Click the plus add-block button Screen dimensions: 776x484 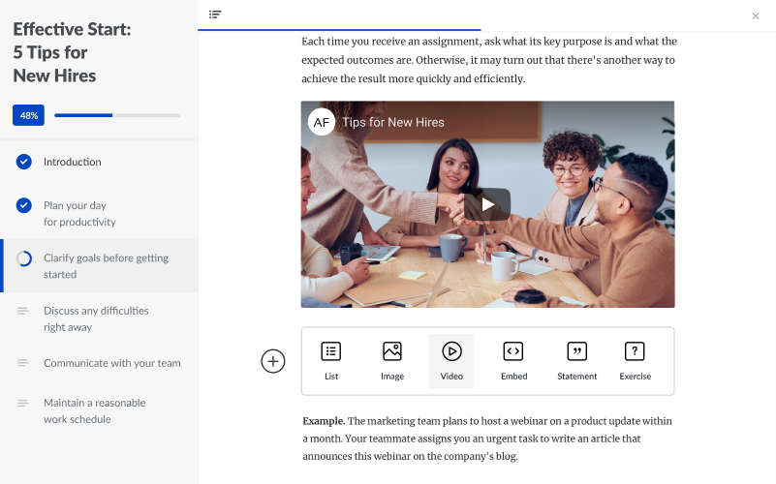point(272,361)
